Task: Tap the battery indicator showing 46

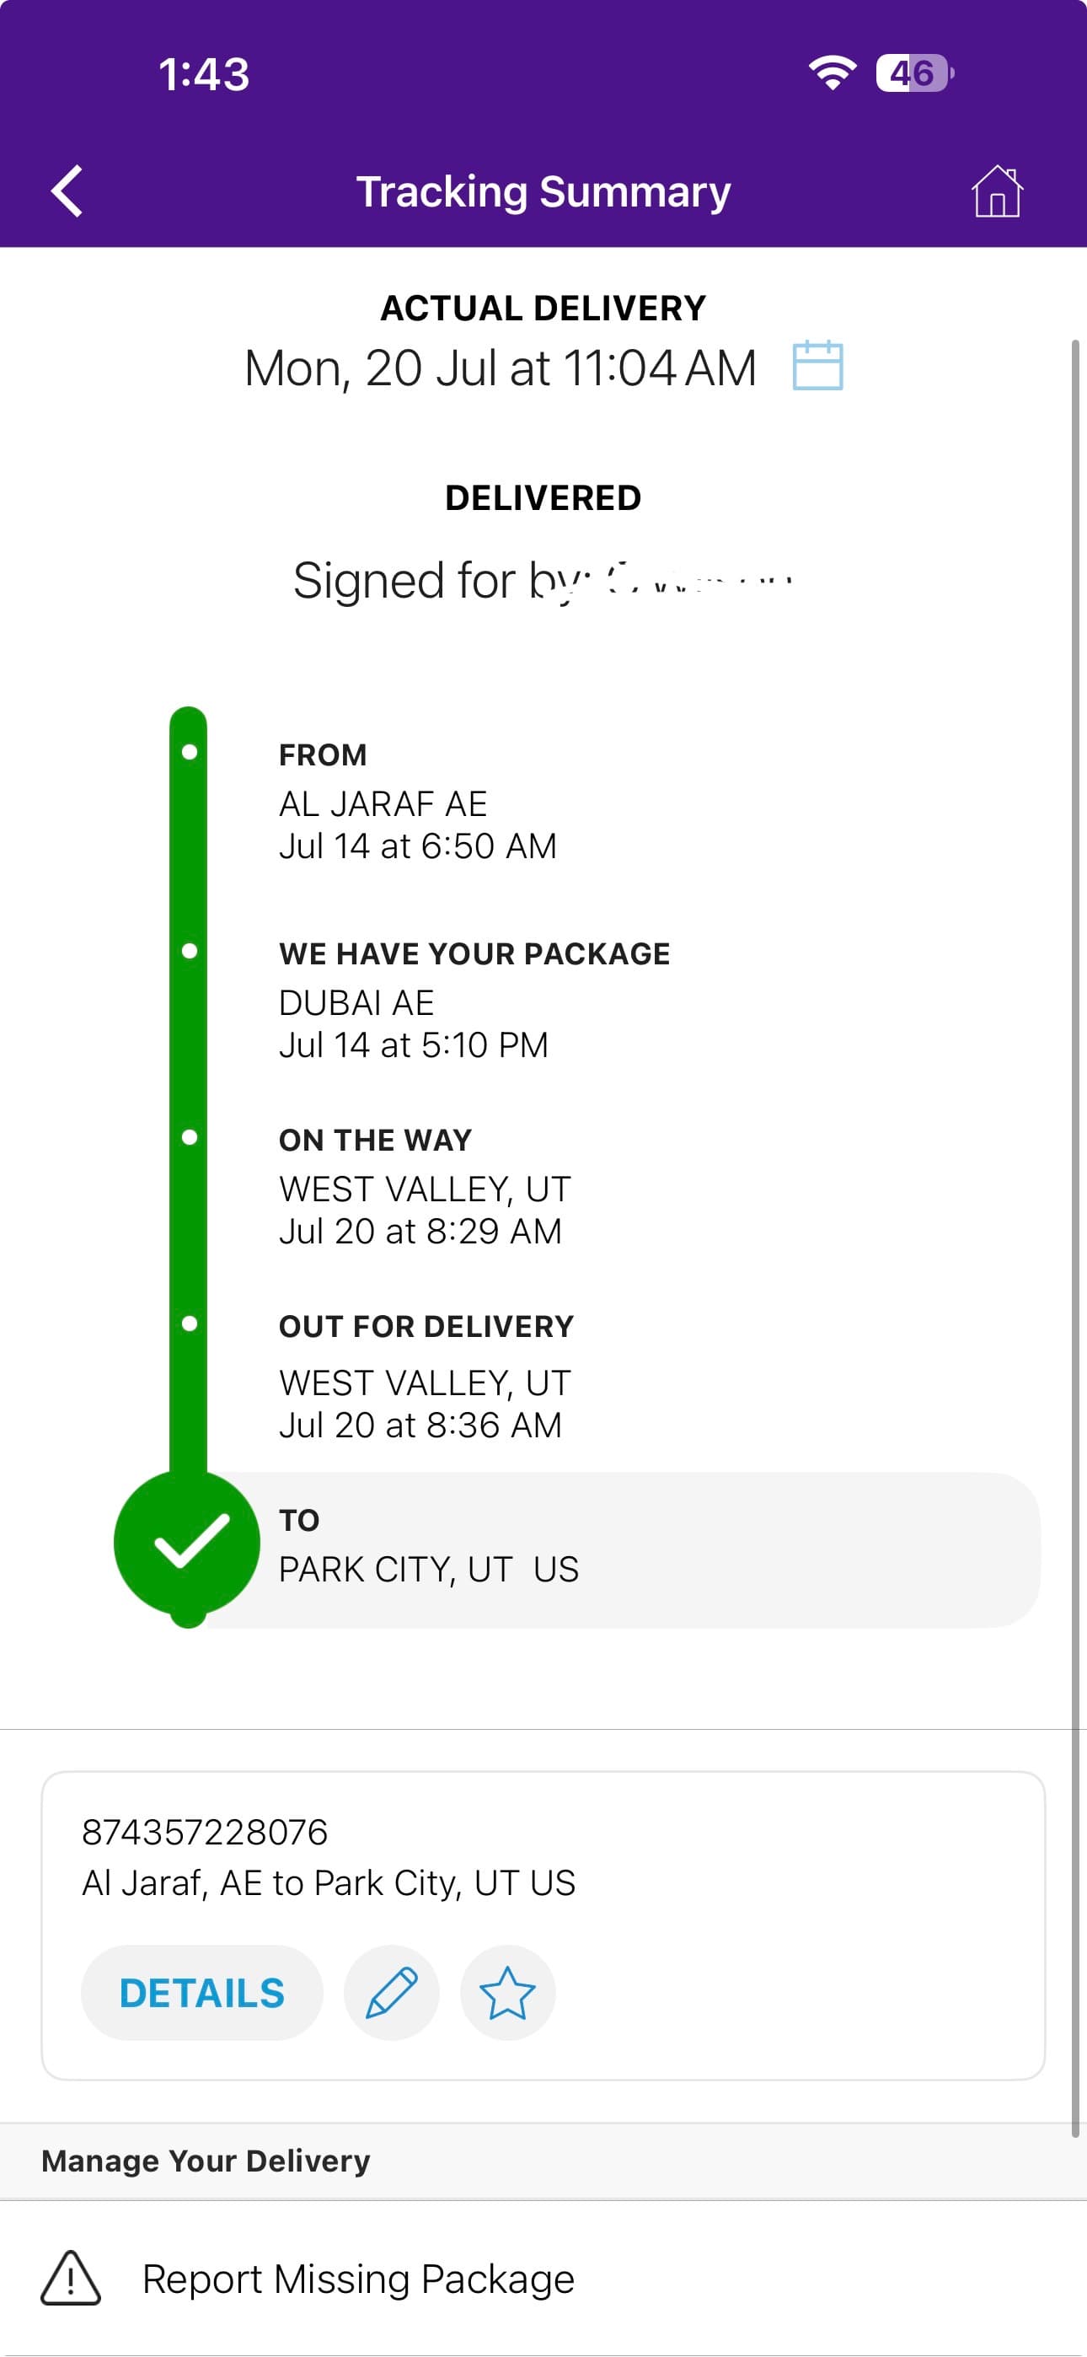Action: point(914,73)
